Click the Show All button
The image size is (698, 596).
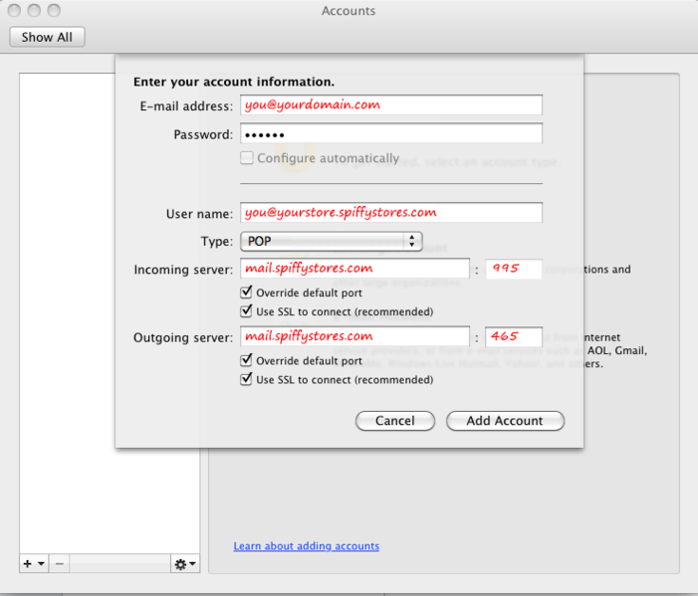pyautogui.click(x=47, y=37)
